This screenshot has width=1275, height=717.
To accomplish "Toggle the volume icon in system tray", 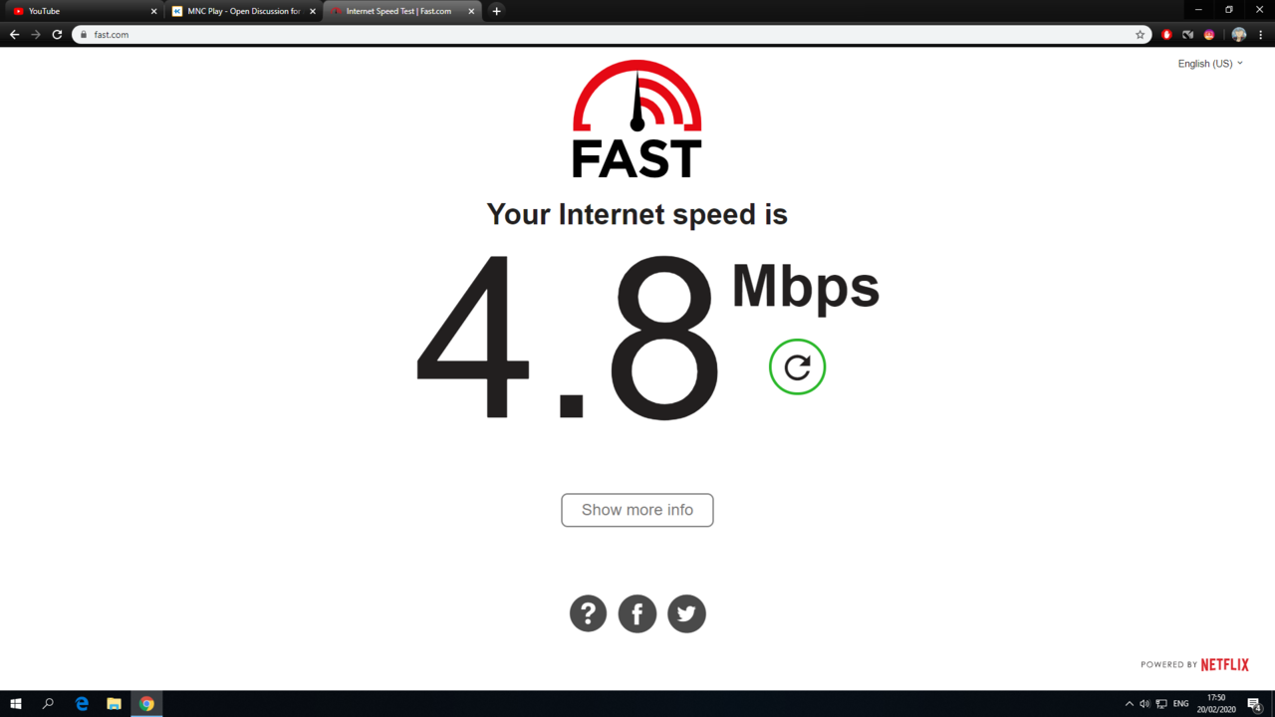I will (1145, 704).
